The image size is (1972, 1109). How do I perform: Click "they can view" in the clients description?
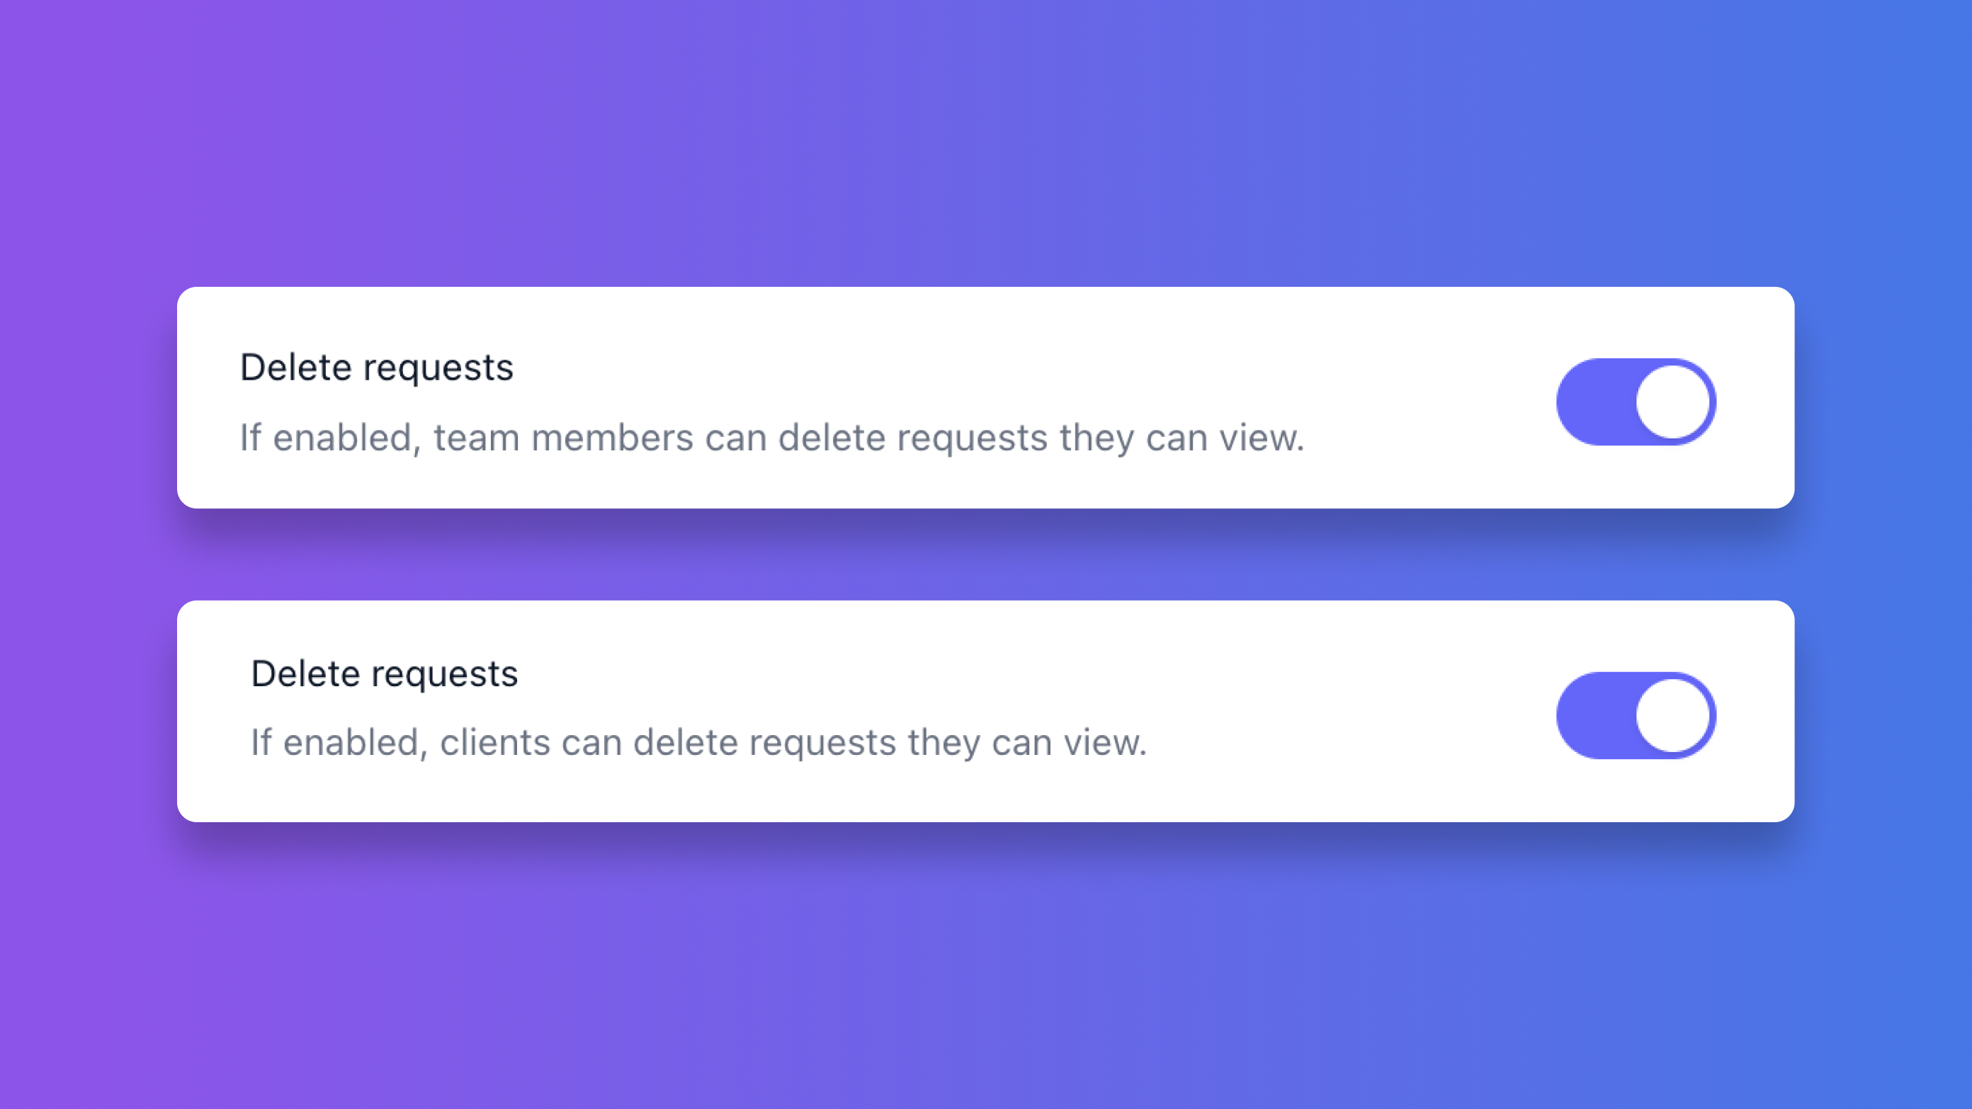pyautogui.click(x=1026, y=742)
